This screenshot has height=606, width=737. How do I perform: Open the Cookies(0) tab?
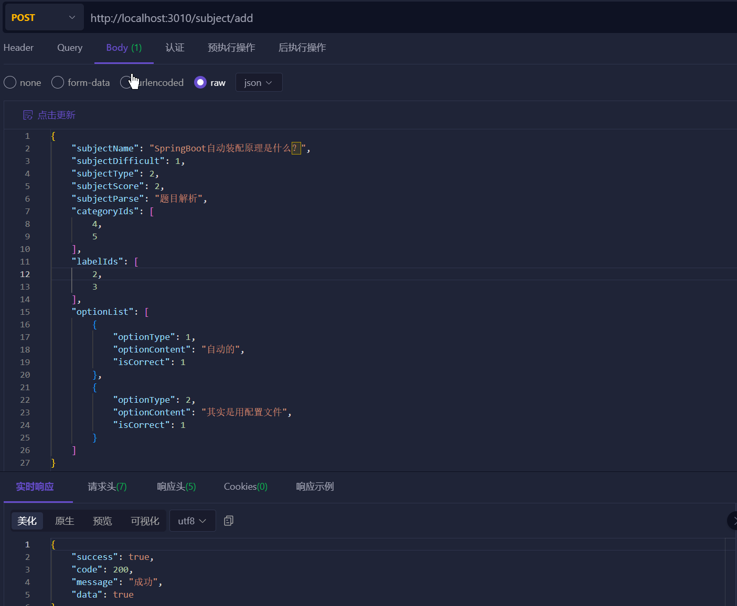pyautogui.click(x=245, y=487)
